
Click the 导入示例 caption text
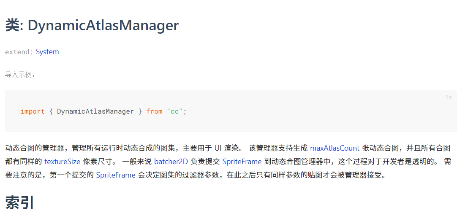(20, 75)
